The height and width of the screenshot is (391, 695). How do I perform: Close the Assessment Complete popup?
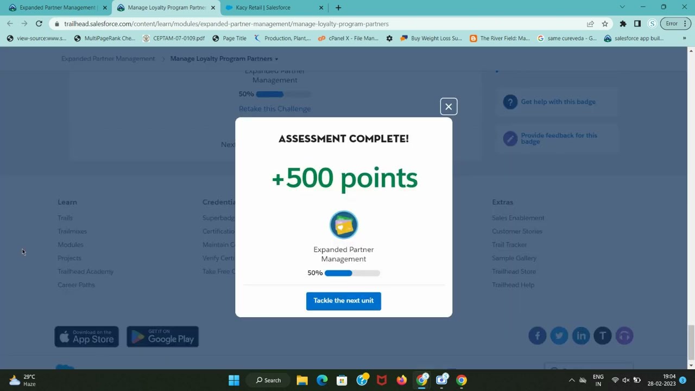click(448, 106)
